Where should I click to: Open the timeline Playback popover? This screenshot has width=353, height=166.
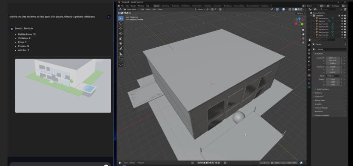(x=141, y=163)
